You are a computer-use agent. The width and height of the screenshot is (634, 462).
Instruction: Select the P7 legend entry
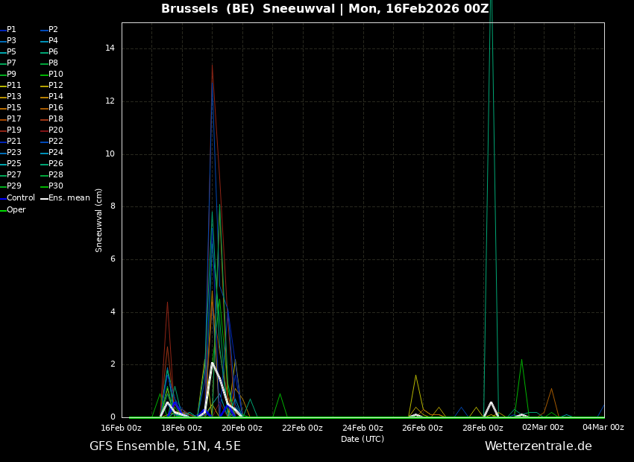click(11, 63)
